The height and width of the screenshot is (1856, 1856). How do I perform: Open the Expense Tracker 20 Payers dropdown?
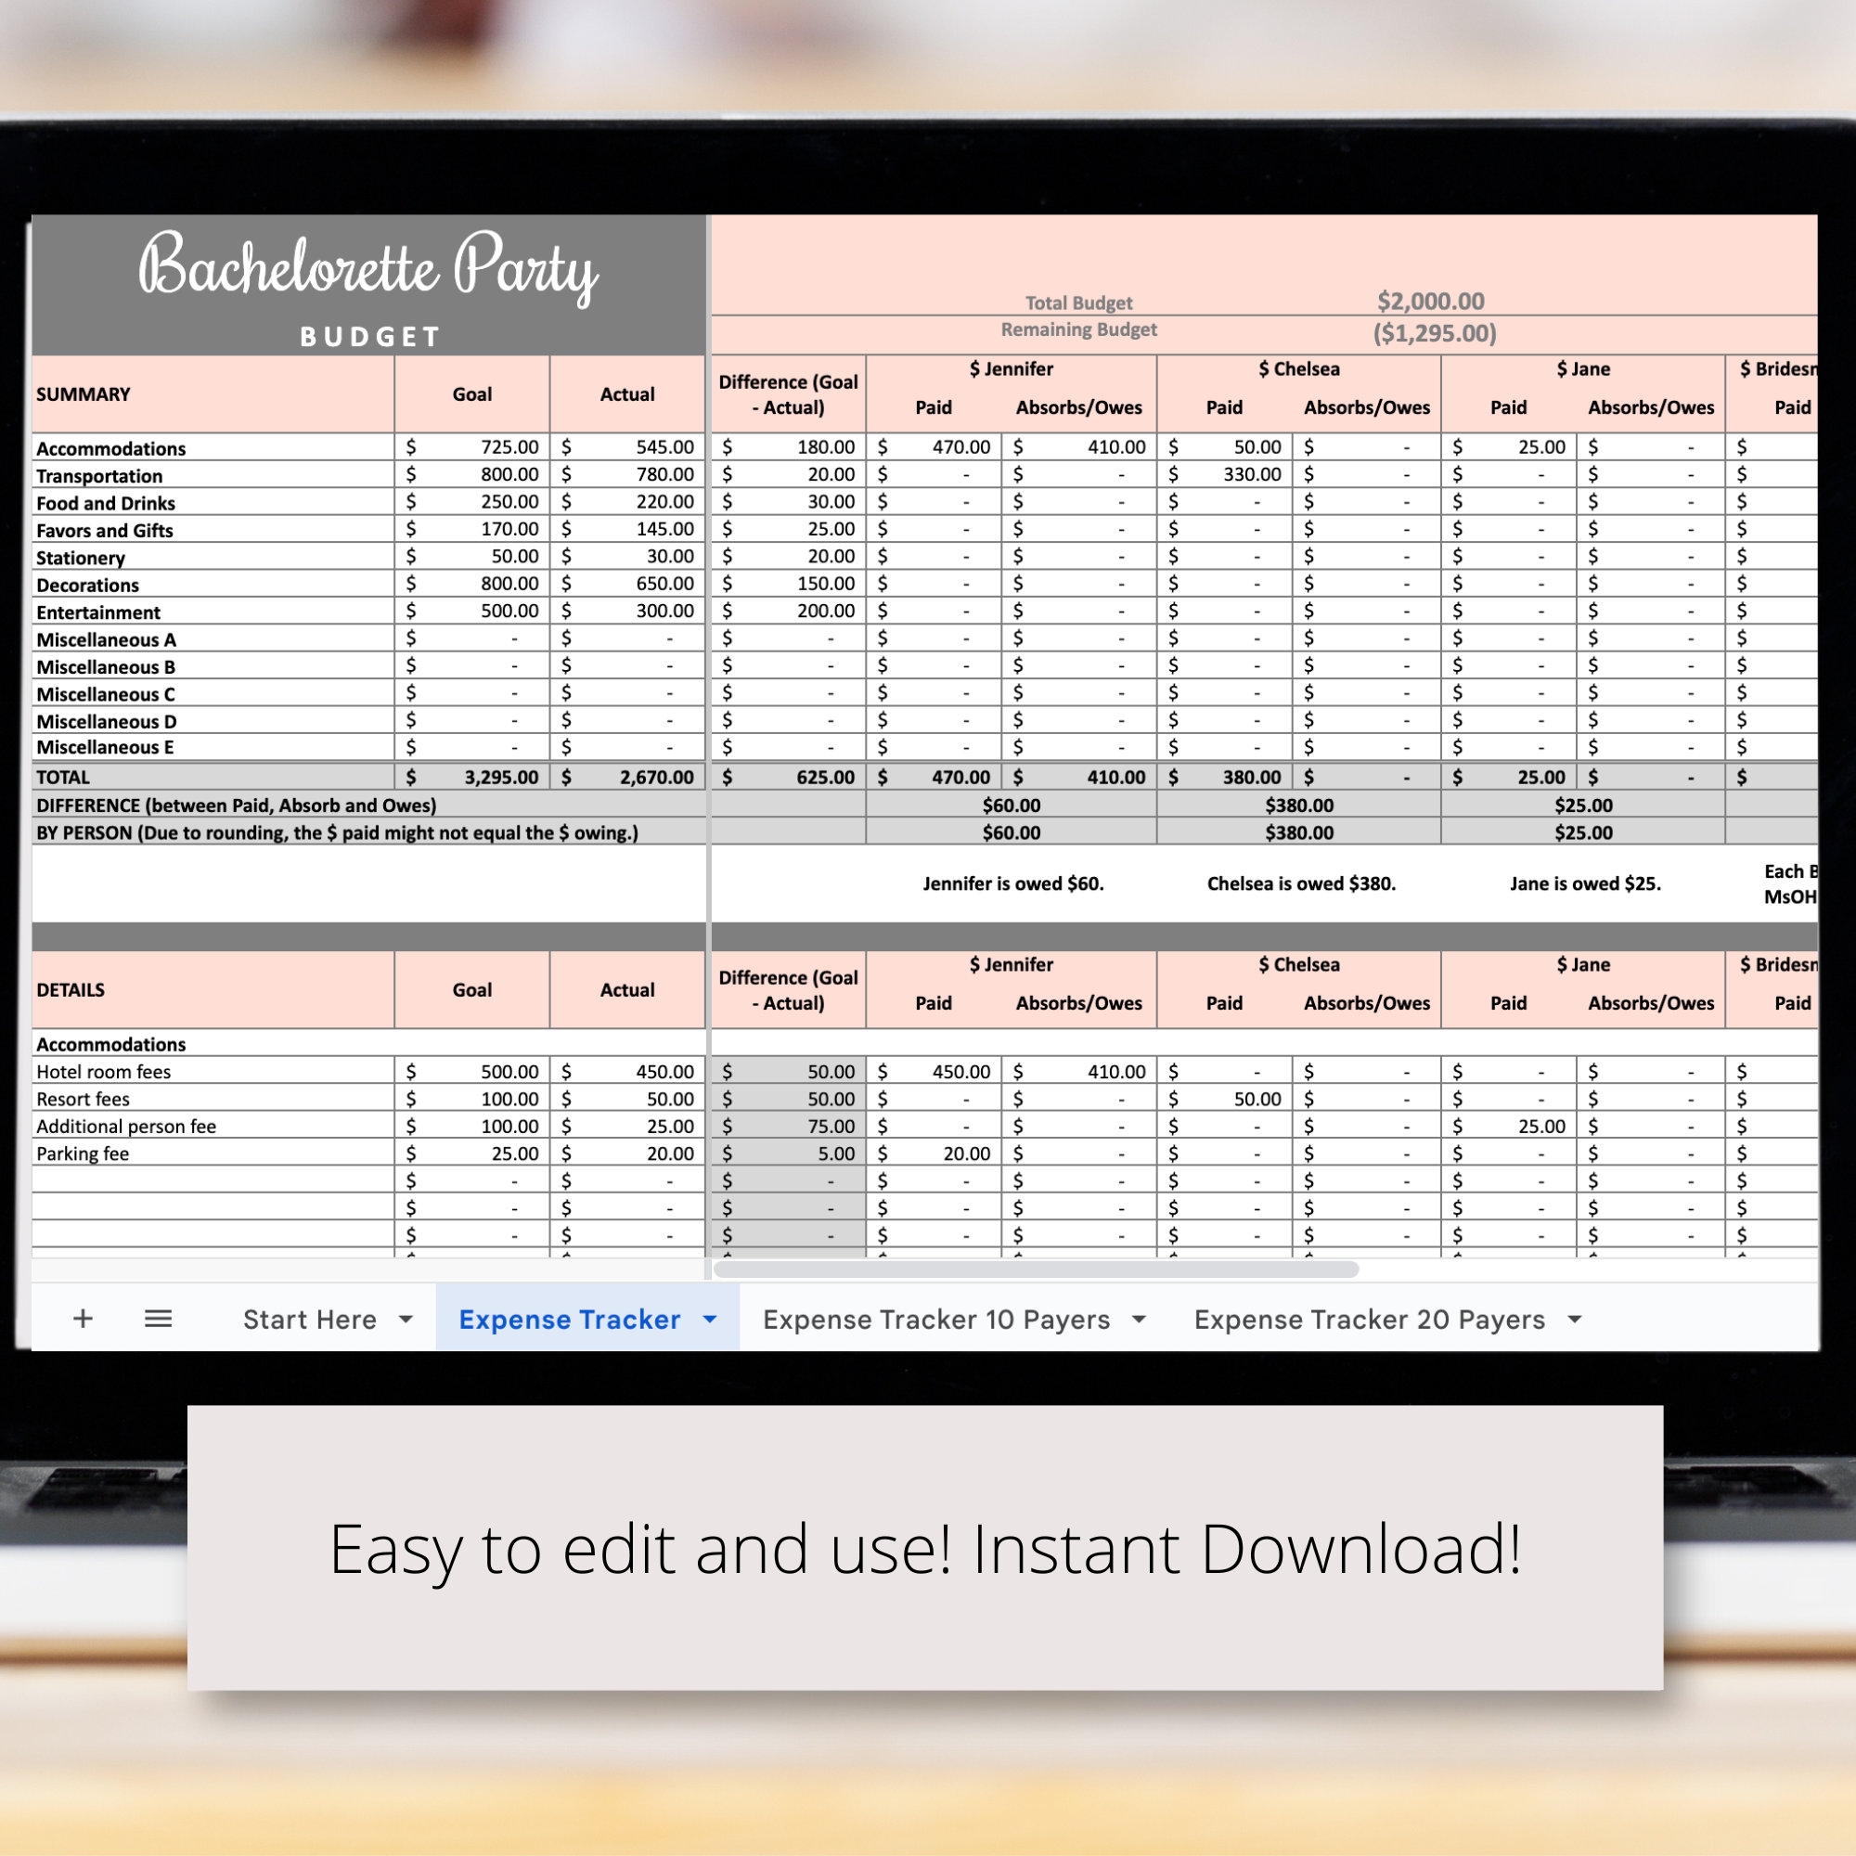[1574, 1320]
